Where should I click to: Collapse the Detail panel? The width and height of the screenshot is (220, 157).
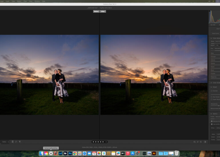[211, 87]
